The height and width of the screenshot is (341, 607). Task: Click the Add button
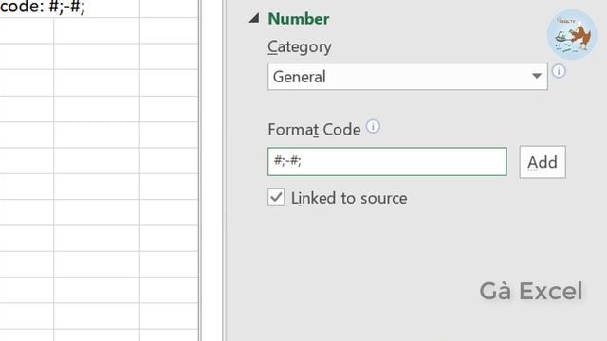click(543, 162)
